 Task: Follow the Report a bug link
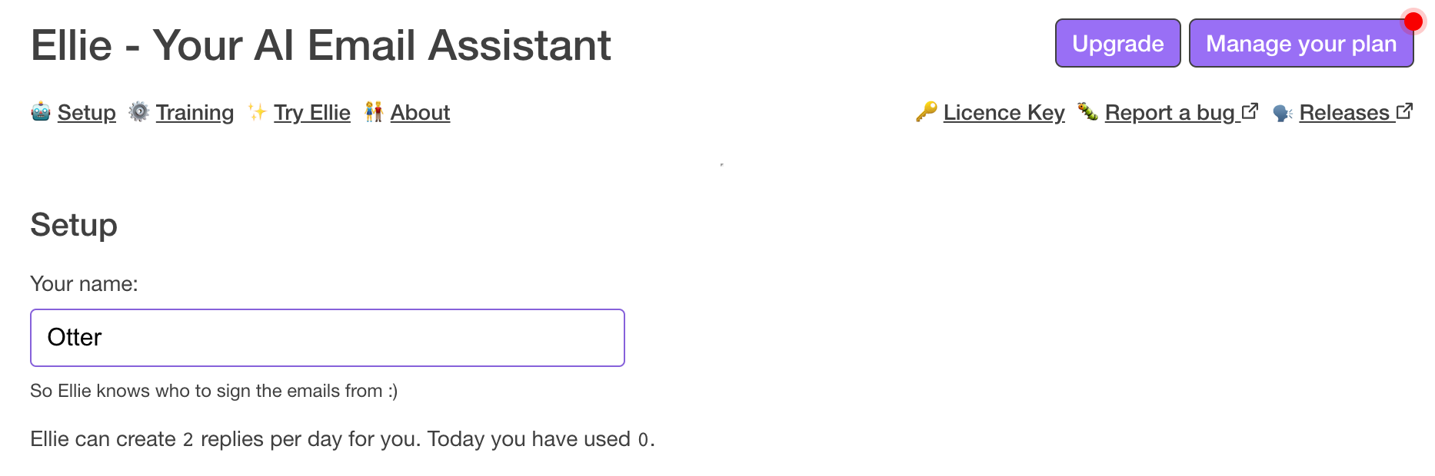point(1169,113)
